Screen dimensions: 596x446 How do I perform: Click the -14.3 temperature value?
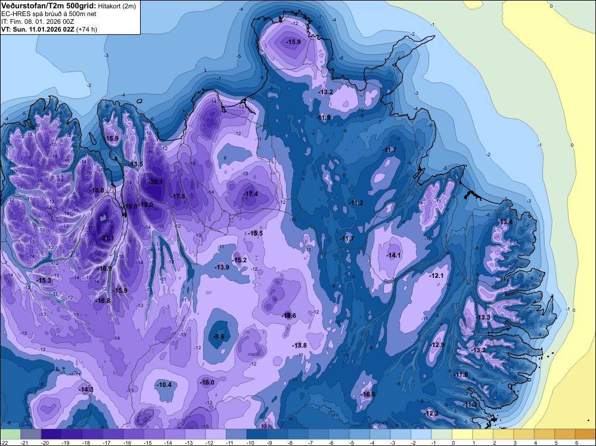click(x=86, y=390)
